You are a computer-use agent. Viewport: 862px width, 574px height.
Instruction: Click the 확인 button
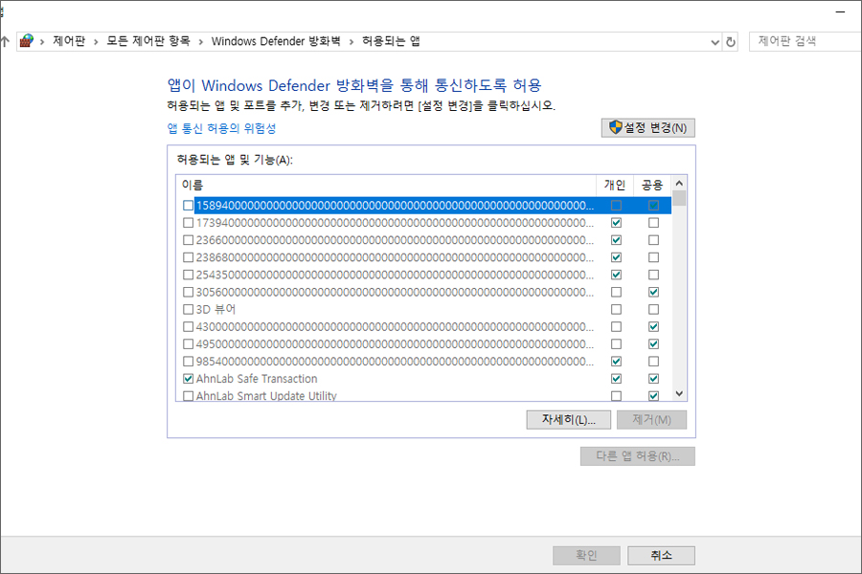(586, 555)
